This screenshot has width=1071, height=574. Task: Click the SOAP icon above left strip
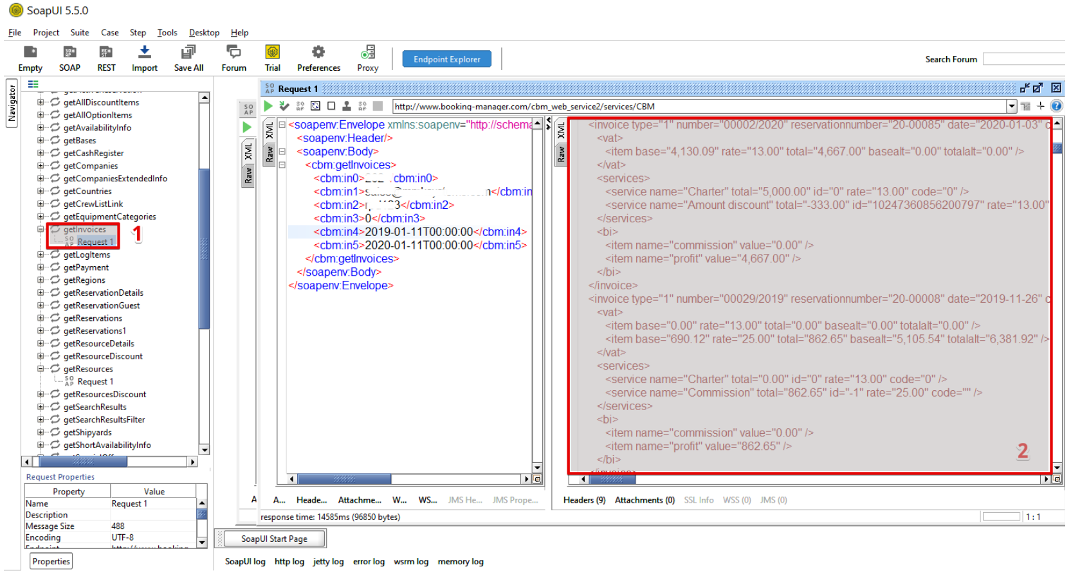pyautogui.click(x=248, y=109)
